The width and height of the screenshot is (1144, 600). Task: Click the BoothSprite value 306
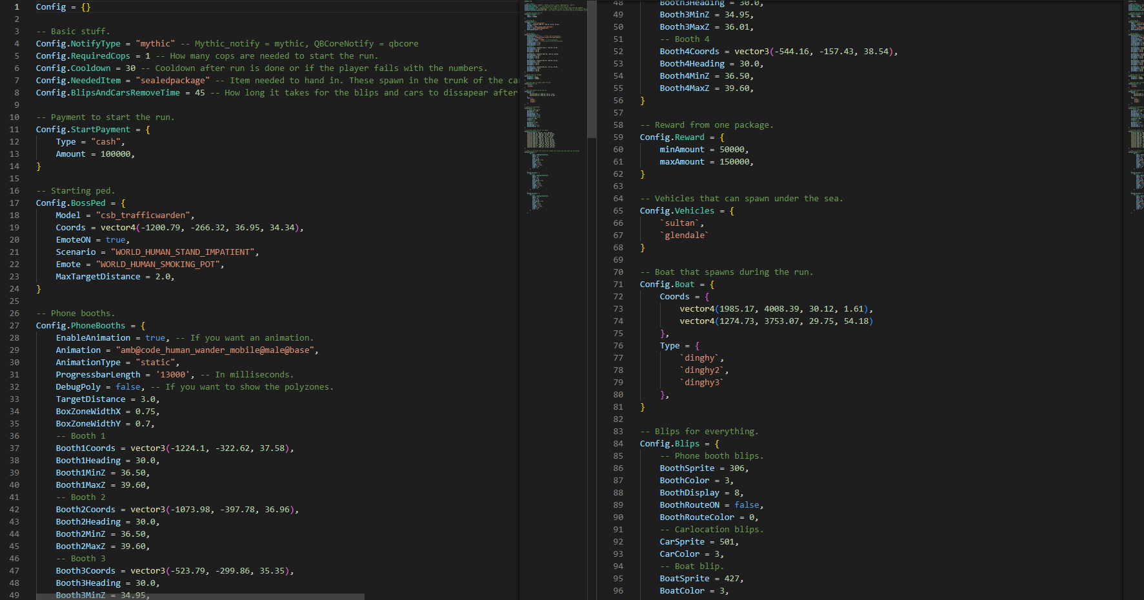coord(736,468)
